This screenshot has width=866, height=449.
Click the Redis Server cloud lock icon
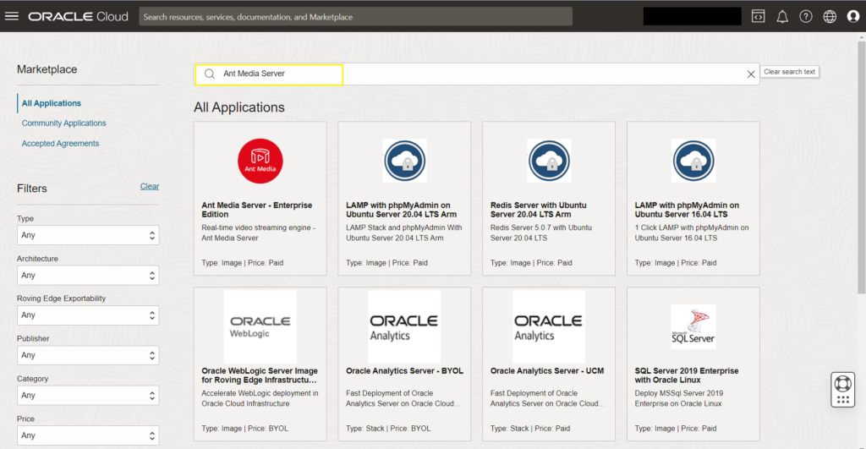[549, 161]
